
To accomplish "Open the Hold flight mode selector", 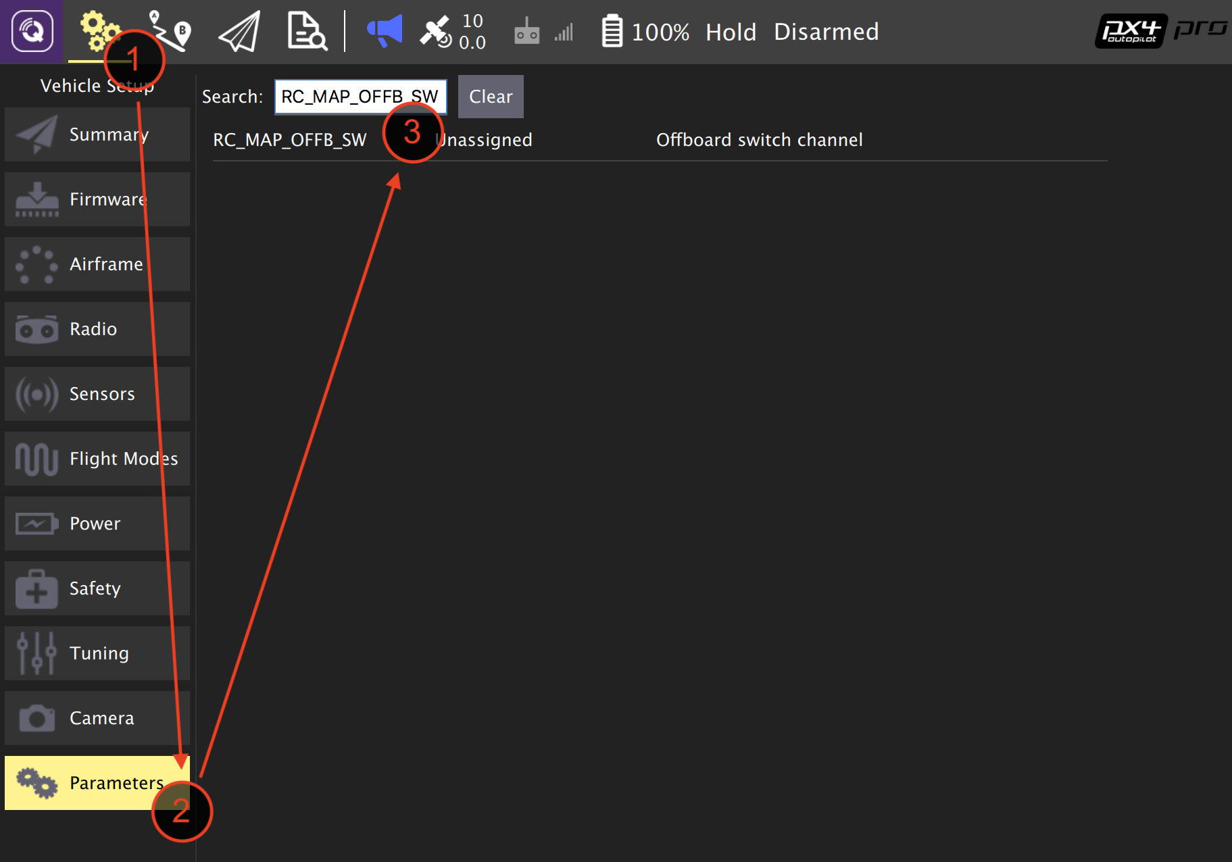I will click(x=731, y=32).
